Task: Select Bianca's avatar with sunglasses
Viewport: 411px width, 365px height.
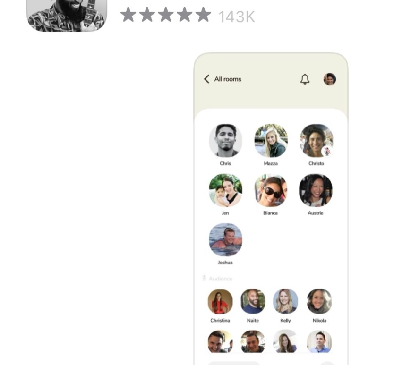Action: [x=271, y=190]
